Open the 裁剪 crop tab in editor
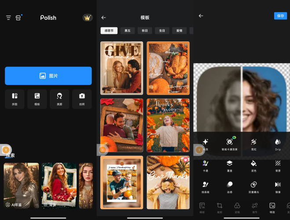 (219, 207)
